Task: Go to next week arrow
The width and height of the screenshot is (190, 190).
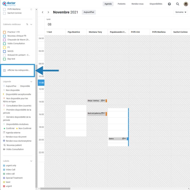Action: (x=48, y=12)
